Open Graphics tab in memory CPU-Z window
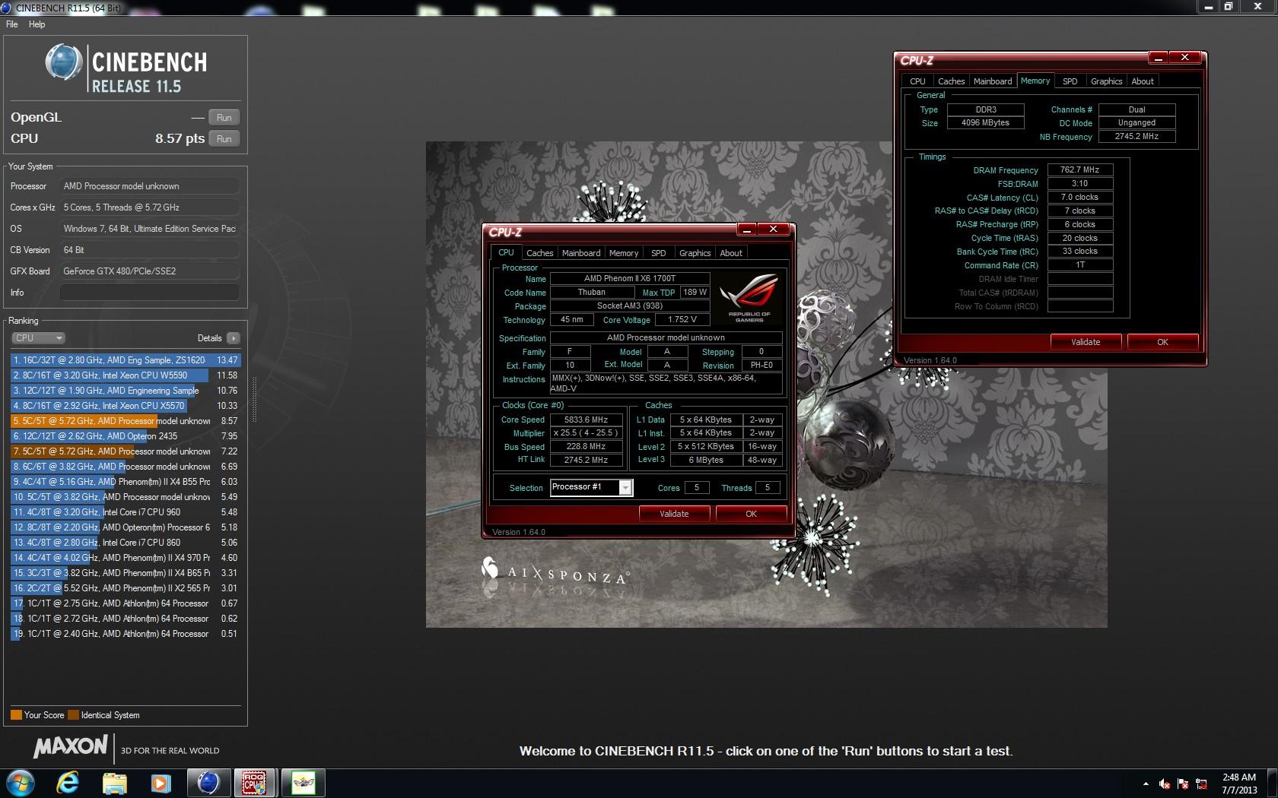 coord(1106,81)
